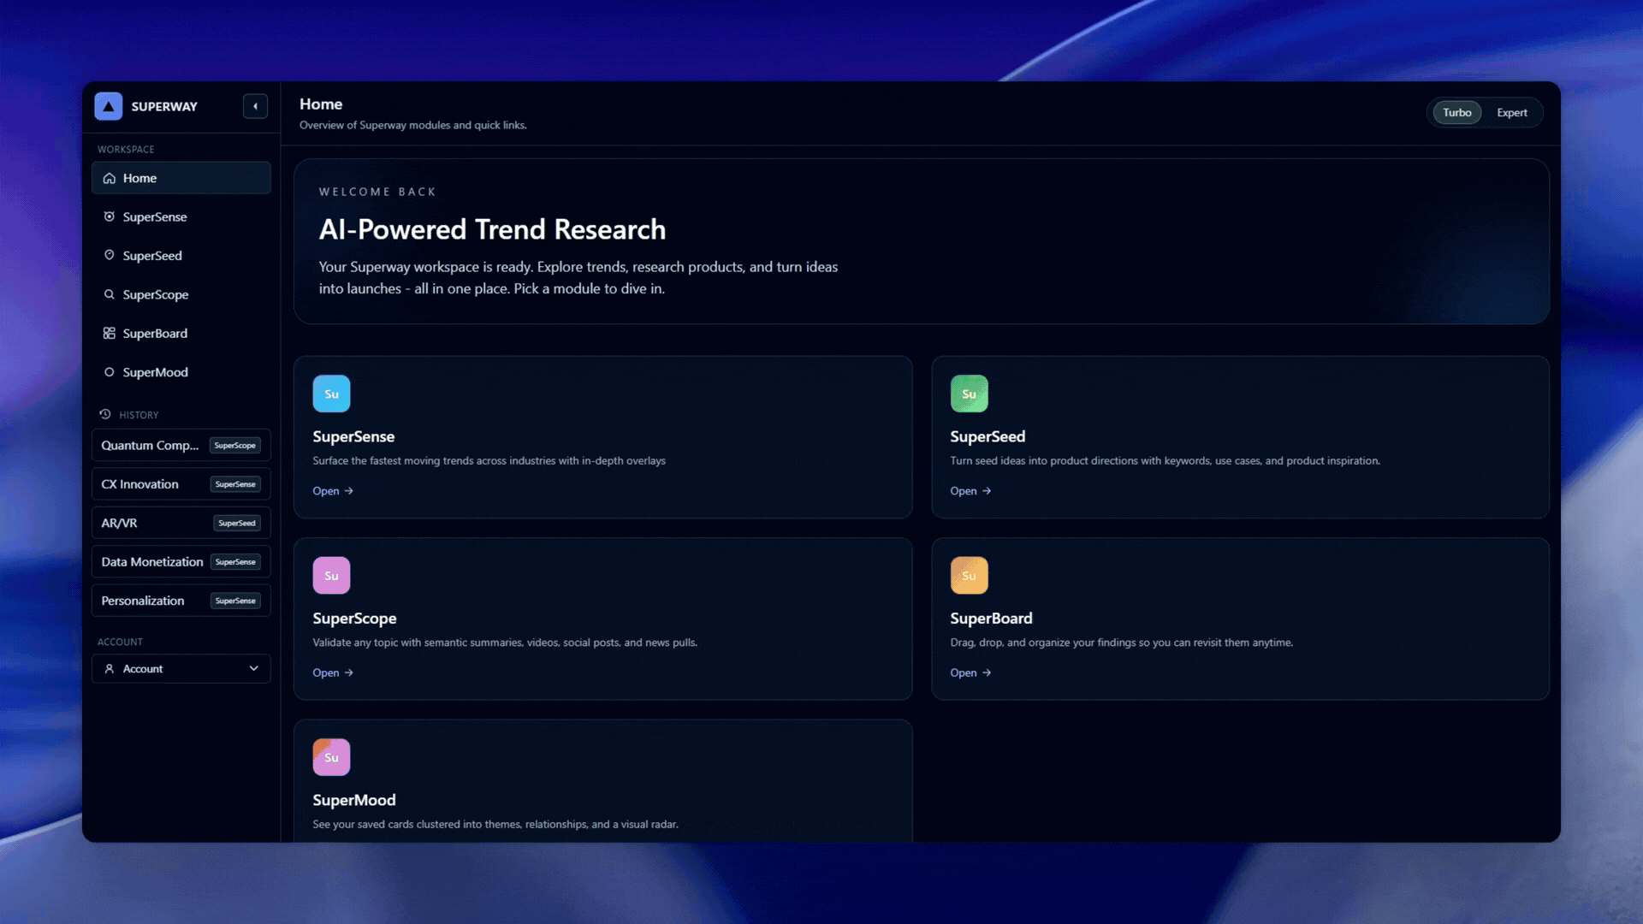Click the history clock icon in sidebar

click(105, 414)
